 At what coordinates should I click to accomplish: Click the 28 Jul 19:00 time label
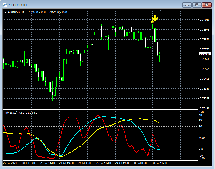click(66, 163)
